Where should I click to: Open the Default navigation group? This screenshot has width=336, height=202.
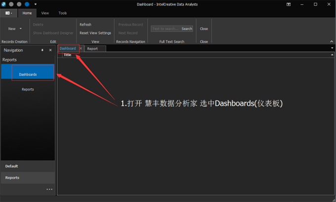[28, 166]
